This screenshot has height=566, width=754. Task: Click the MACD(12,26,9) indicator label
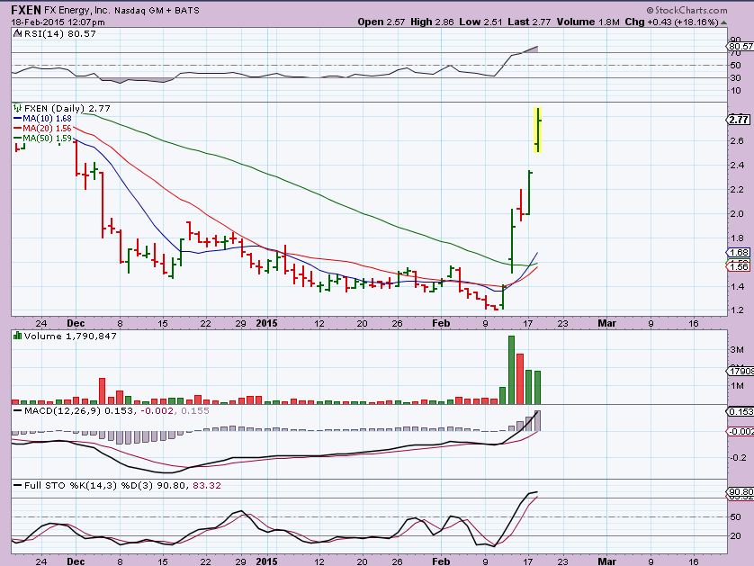pyautogui.click(x=63, y=410)
